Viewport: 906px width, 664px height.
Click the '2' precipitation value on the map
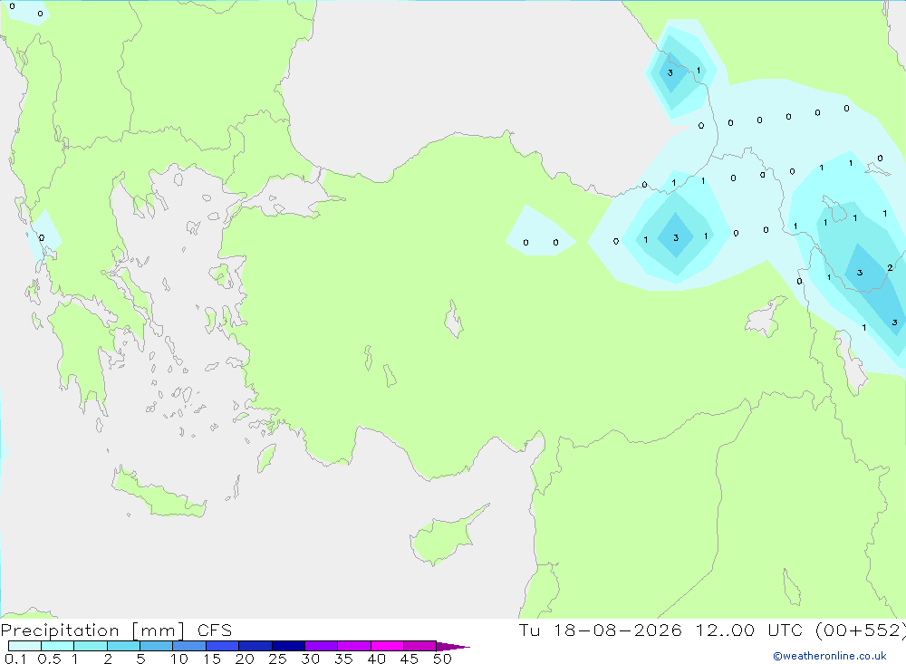(x=890, y=267)
